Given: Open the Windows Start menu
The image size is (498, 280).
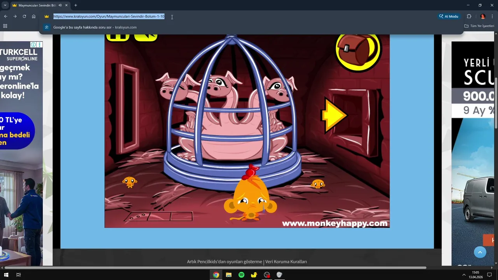Looking at the screenshot, I should pos(5,275).
